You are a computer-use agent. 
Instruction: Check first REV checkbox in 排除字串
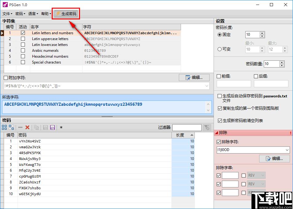click(243, 175)
